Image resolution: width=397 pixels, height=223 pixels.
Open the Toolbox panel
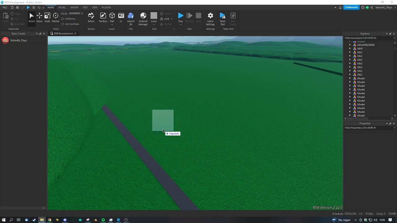[x=103, y=18]
